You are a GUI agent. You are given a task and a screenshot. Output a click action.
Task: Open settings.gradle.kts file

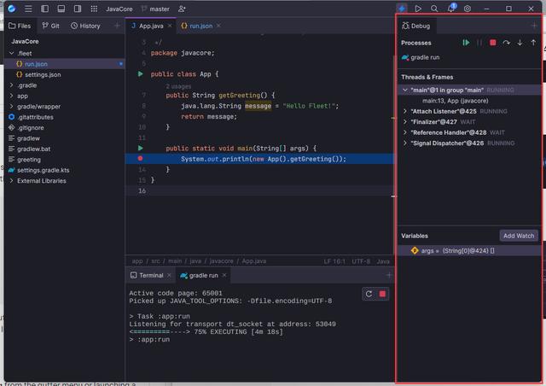click(x=65, y=170)
